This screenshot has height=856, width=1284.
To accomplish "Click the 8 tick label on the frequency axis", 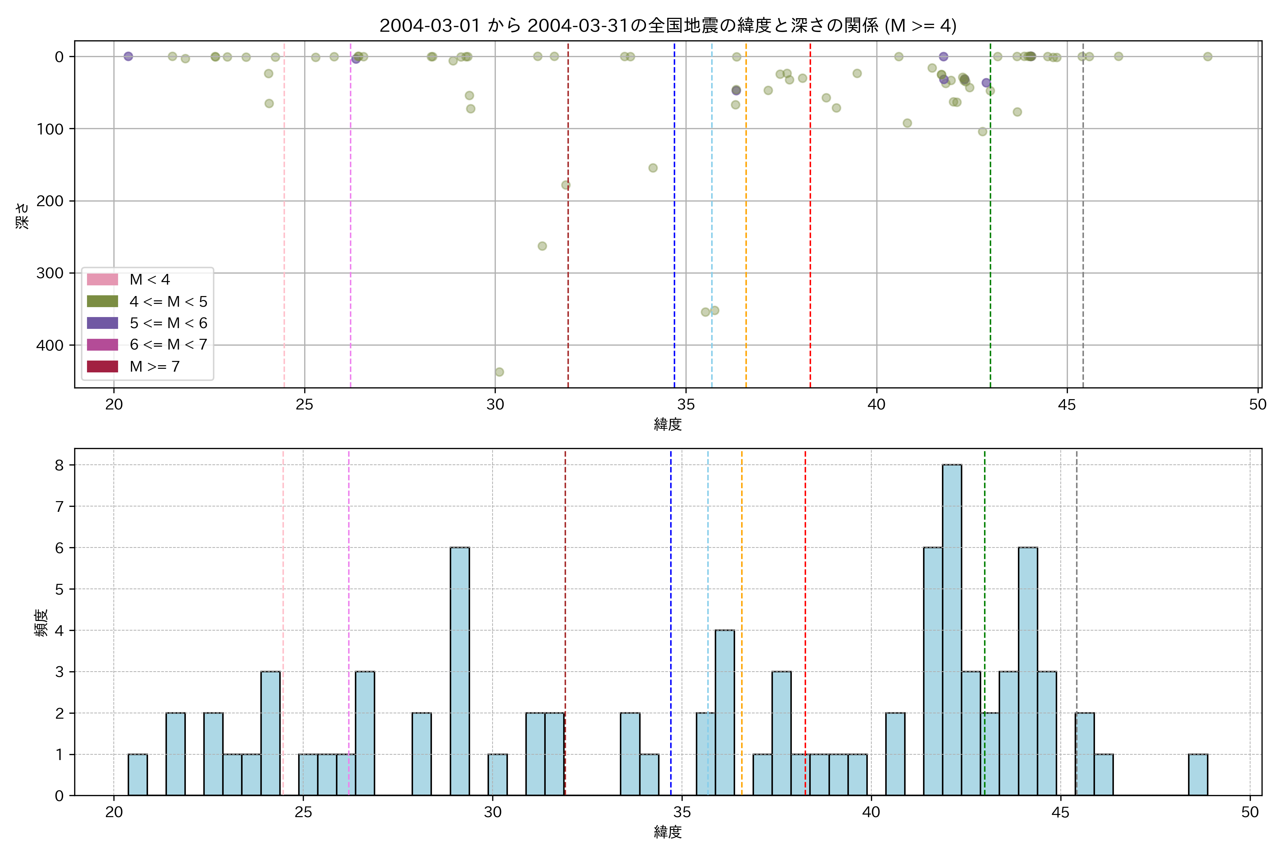I will click(x=59, y=465).
